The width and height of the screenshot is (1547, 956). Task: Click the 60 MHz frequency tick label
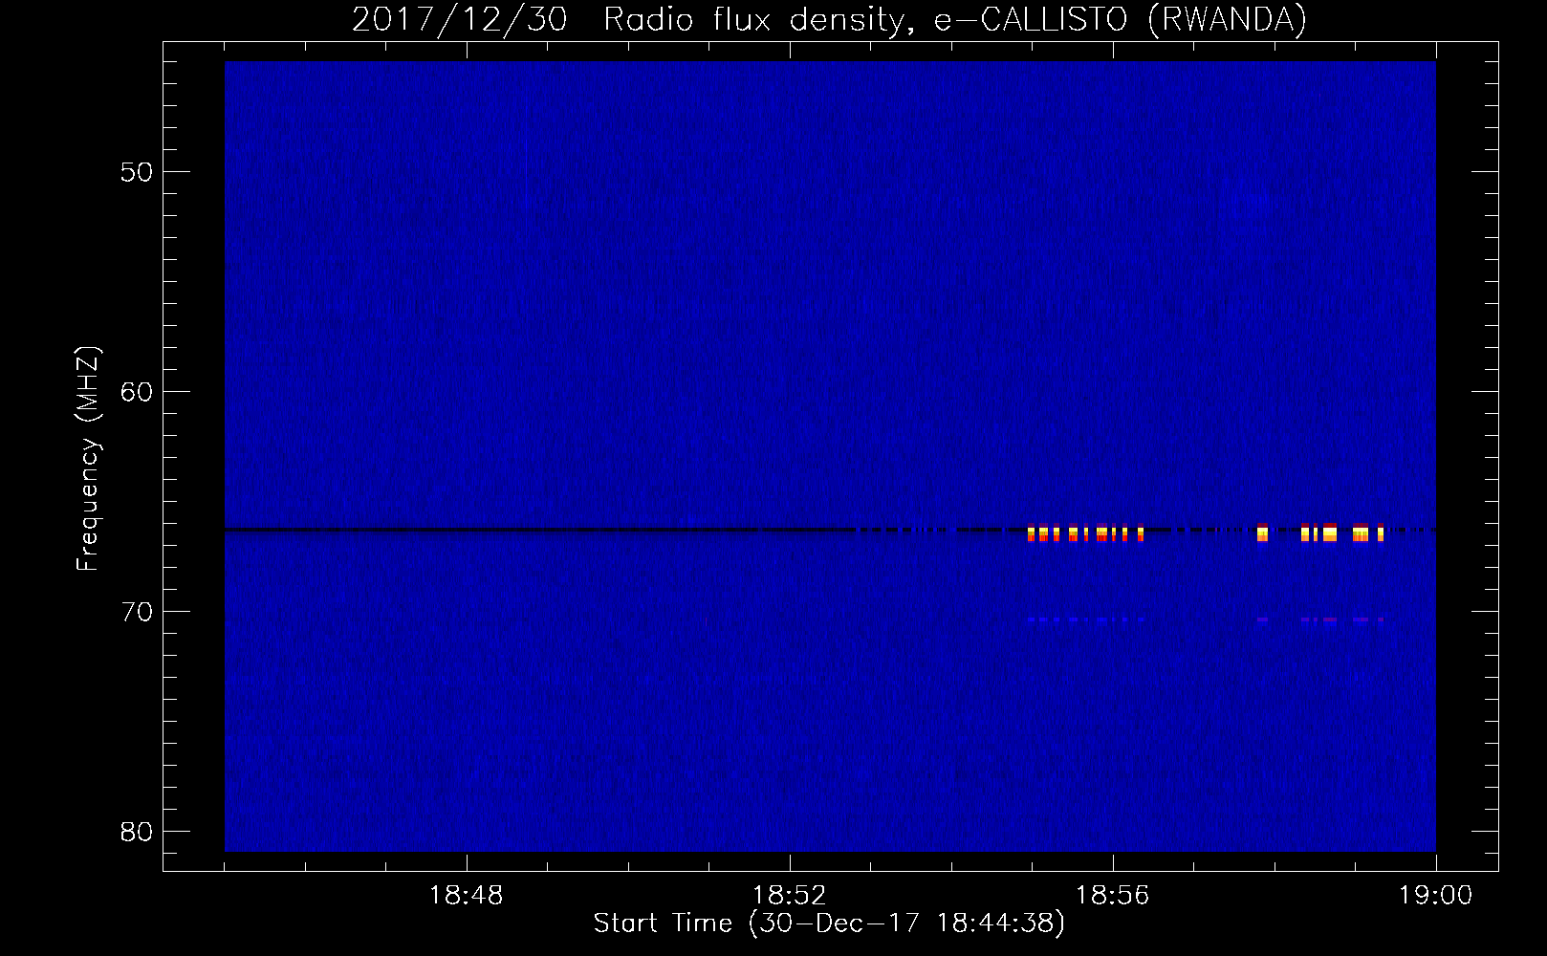tap(137, 392)
